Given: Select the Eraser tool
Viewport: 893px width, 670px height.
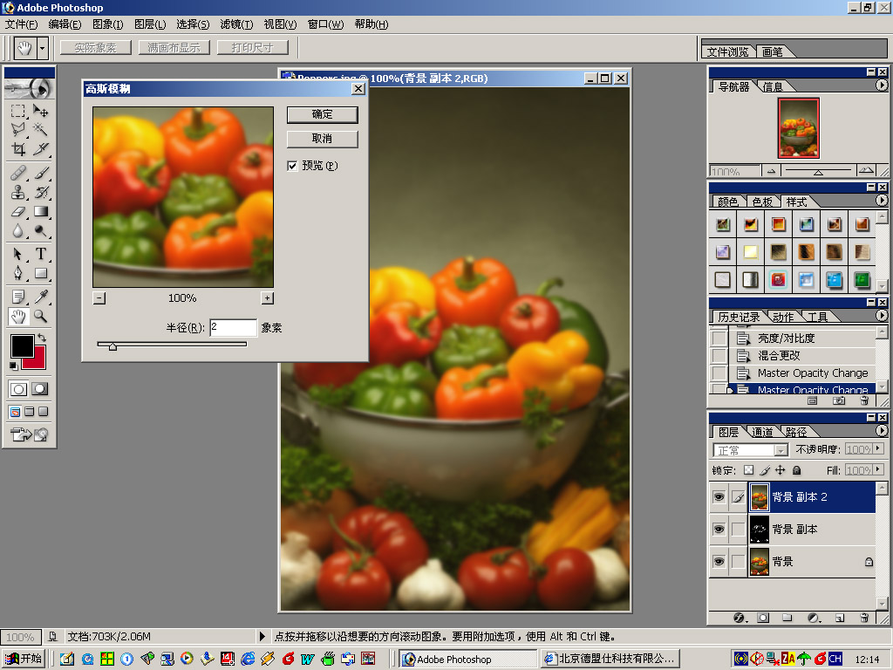Looking at the screenshot, I should [18, 211].
